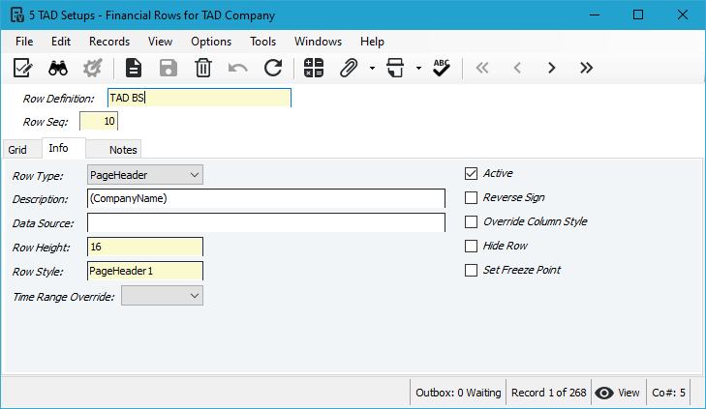
Task: Enable Set Freeze Point checkbox
Action: click(x=471, y=270)
